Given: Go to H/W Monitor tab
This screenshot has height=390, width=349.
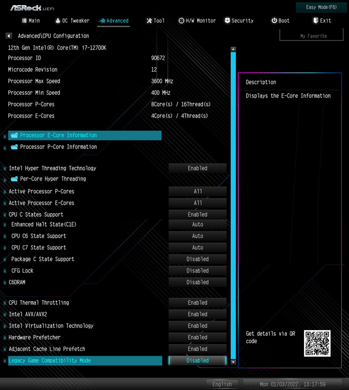Looking at the screenshot, I should [197, 20].
